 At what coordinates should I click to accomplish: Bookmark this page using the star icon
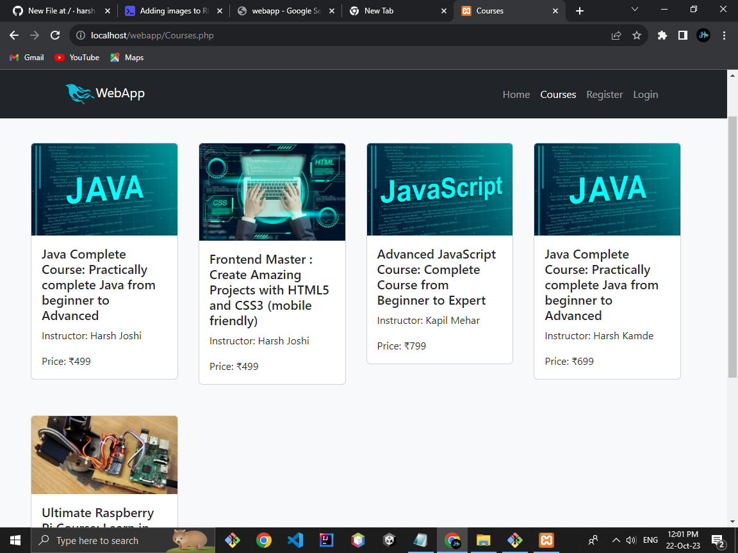coord(637,35)
